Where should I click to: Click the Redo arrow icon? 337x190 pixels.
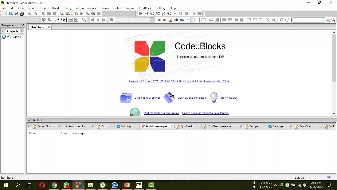coord(36,14)
